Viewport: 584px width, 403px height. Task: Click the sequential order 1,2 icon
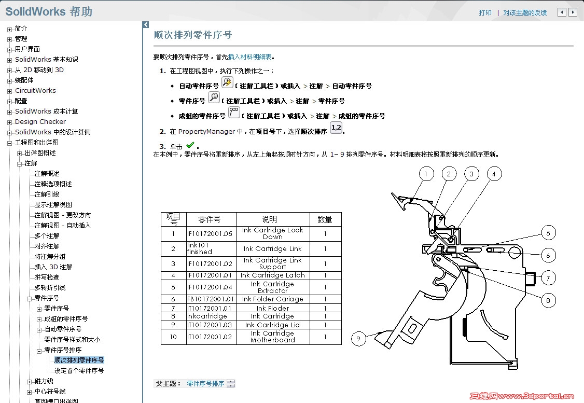click(x=336, y=128)
